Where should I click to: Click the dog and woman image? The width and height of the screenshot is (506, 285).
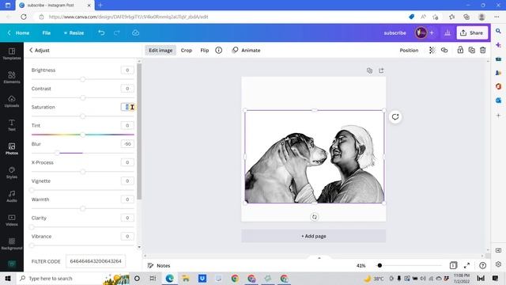(315, 157)
